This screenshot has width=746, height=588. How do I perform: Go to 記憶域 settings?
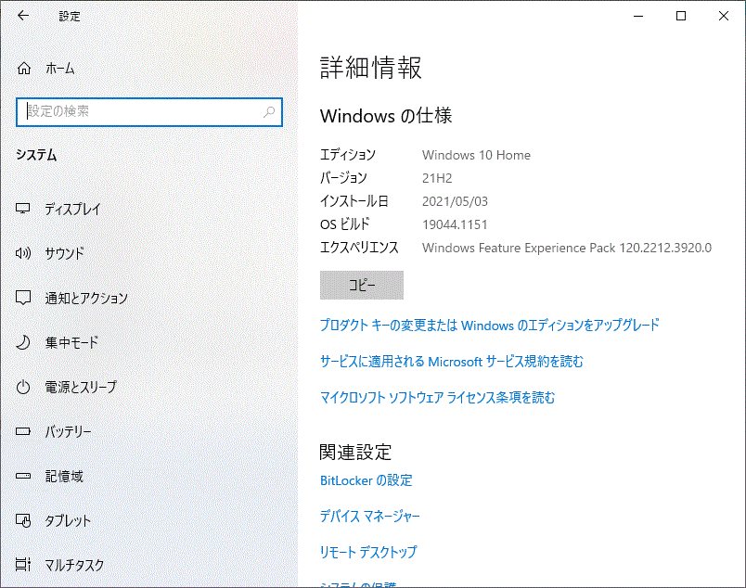[x=64, y=476]
